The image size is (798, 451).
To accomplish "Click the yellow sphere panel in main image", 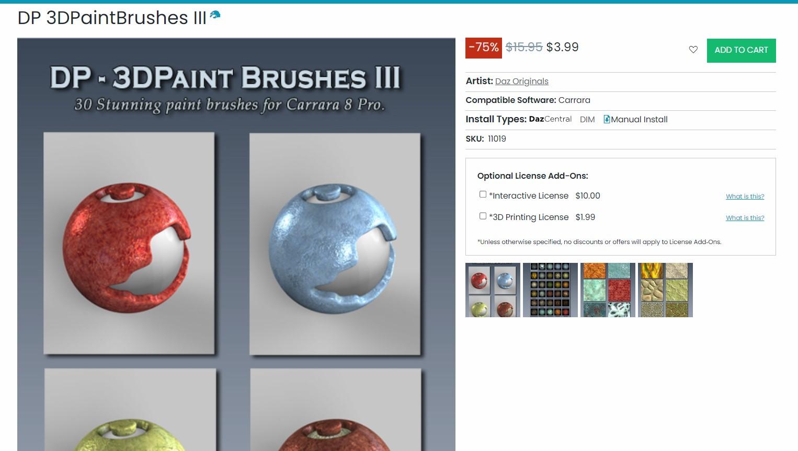I will (130, 410).
